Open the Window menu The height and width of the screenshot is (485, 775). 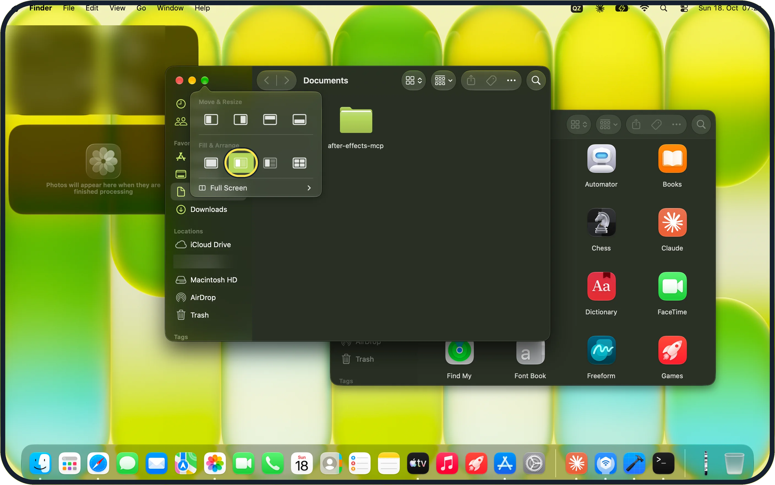coord(170,8)
